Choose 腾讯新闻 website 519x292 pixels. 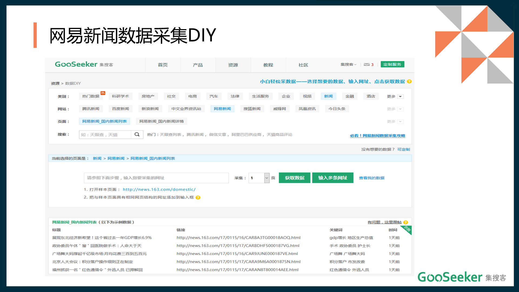point(91,109)
